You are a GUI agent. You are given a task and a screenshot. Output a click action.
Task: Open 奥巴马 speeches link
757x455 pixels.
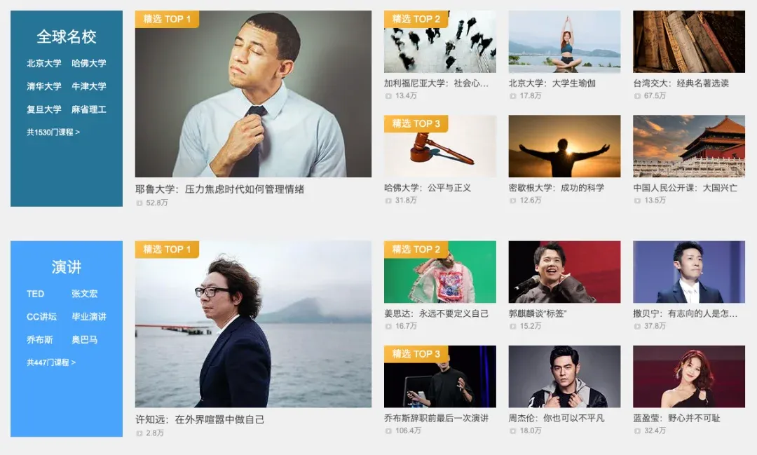click(85, 340)
